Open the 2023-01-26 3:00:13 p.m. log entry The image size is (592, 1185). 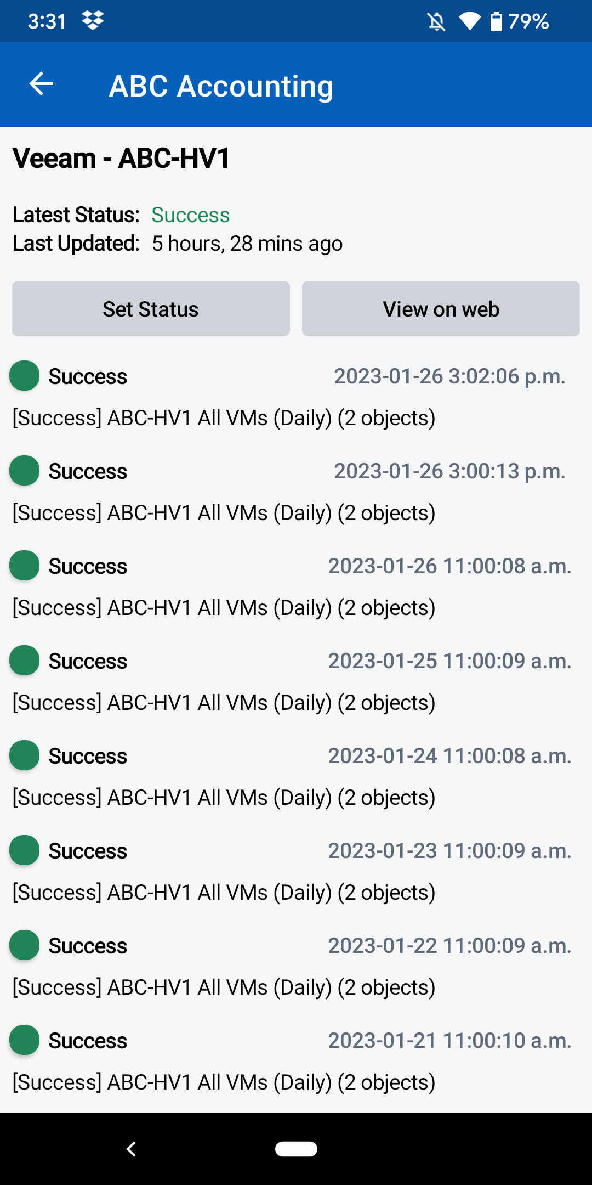[x=224, y=512]
